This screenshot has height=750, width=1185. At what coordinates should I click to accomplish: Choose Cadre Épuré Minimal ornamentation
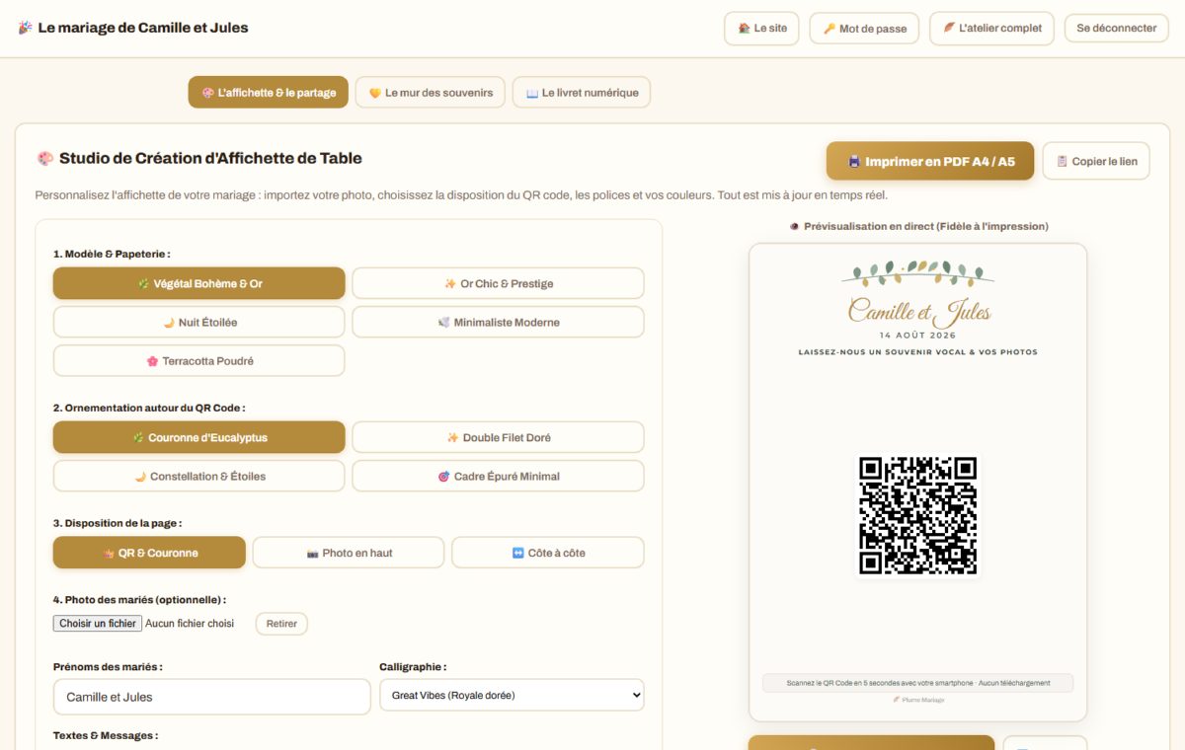pyautogui.click(x=498, y=476)
